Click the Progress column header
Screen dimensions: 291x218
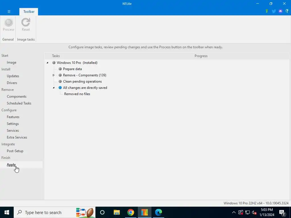click(241, 56)
